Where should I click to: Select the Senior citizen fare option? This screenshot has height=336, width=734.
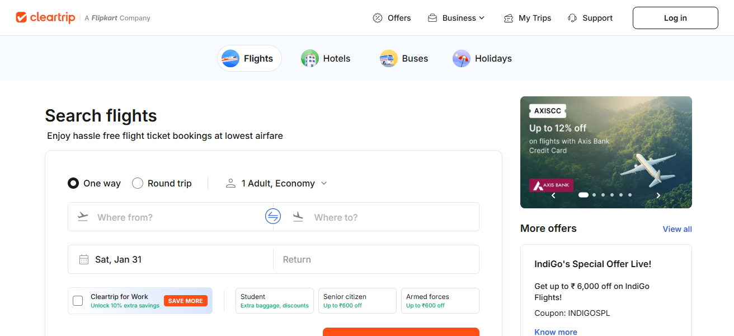click(x=357, y=301)
